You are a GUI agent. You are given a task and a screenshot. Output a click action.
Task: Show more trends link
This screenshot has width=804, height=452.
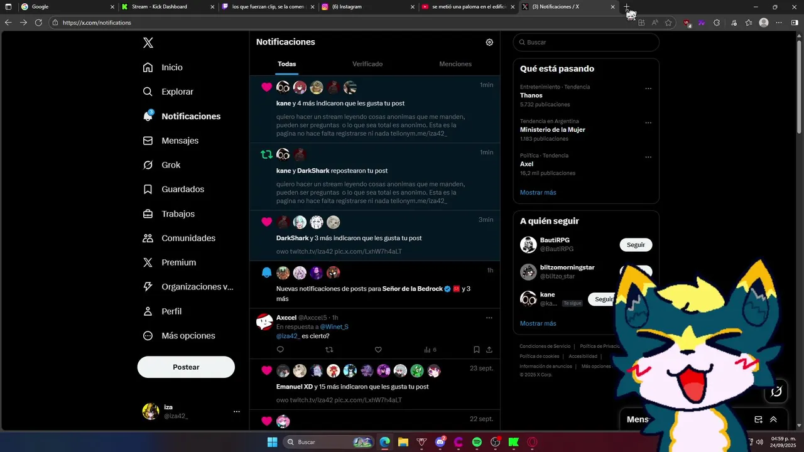pos(538,193)
